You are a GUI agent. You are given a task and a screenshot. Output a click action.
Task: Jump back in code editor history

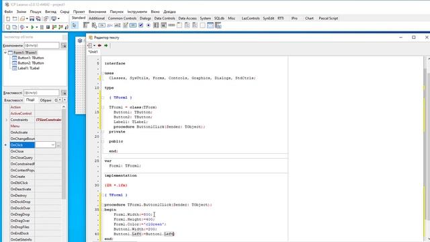(x=99, y=46)
